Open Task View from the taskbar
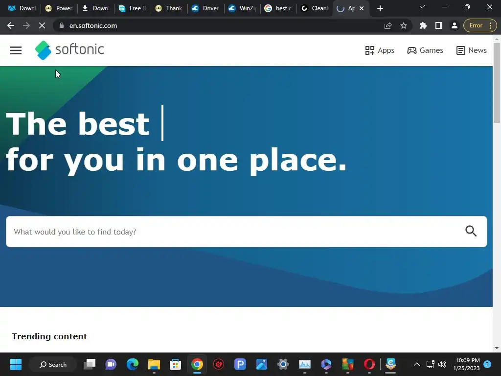The width and height of the screenshot is (501, 376). click(90, 364)
